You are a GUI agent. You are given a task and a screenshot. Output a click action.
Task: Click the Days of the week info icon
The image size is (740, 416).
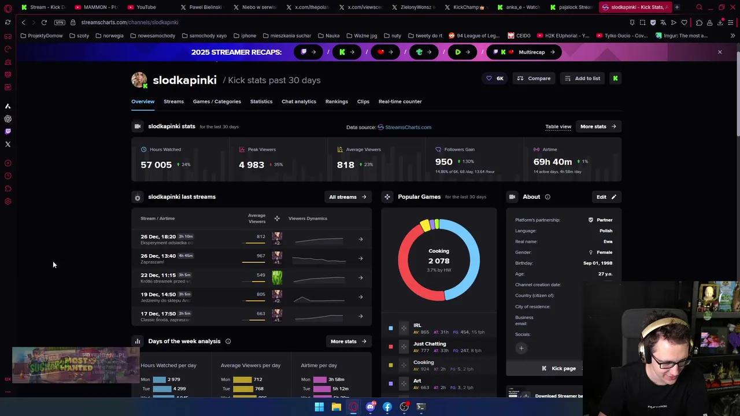(228, 341)
